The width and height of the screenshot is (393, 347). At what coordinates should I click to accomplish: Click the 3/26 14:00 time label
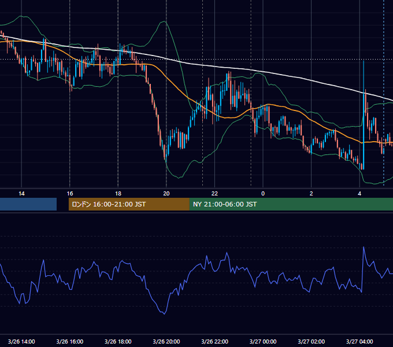pyautogui.click(x=21, y=341)
